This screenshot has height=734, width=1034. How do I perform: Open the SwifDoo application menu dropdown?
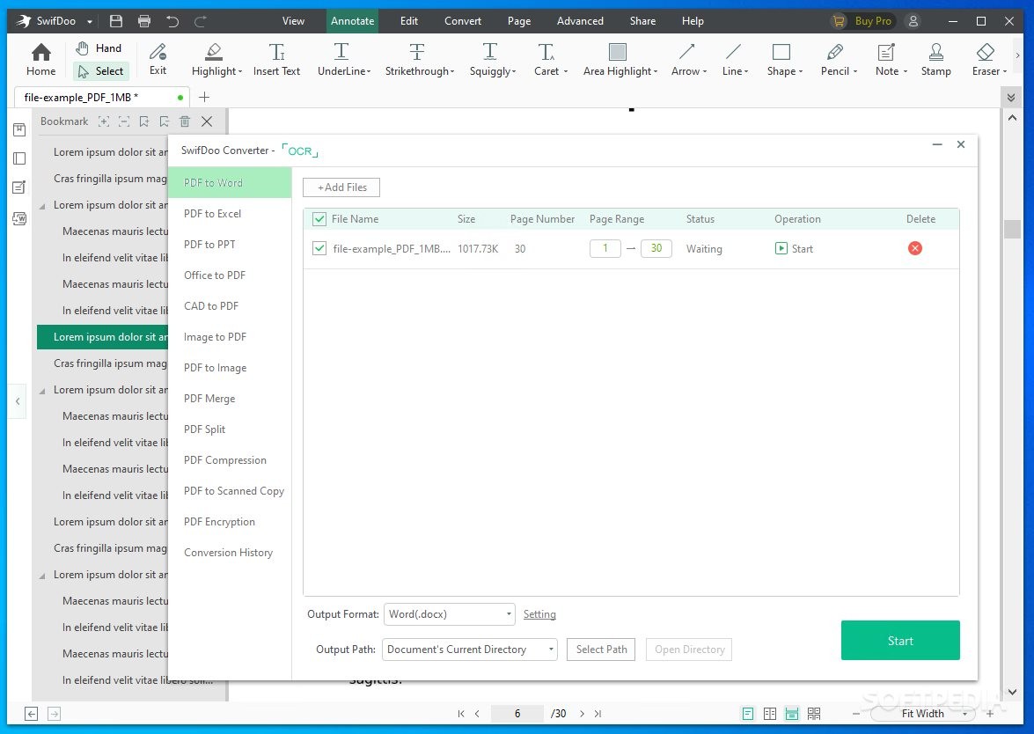coord(90,21)
